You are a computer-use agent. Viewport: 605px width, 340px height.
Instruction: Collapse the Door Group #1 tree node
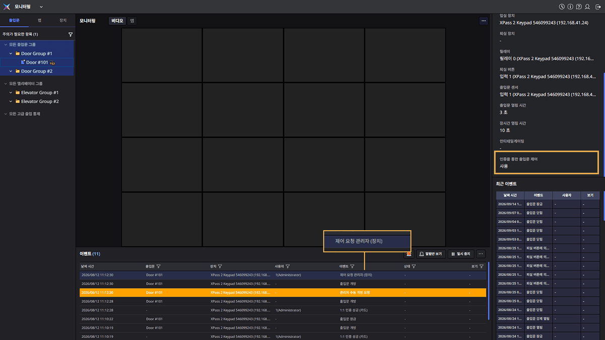(11, 53)
